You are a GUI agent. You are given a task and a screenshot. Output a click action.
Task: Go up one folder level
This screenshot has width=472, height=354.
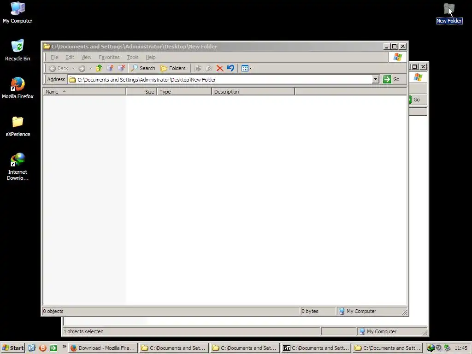coord(99,68)
